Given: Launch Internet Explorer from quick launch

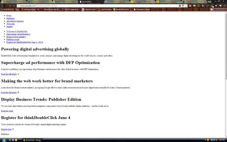Looking at the screenshot, I should 10,140.
